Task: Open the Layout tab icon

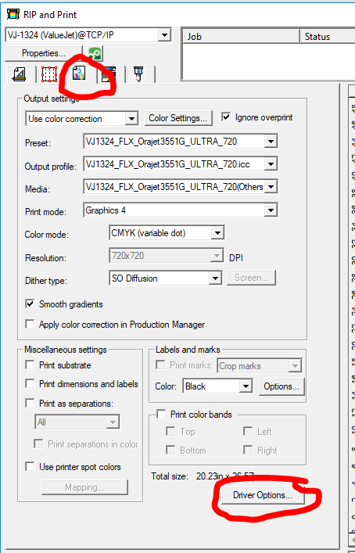Action: click(x=20, y=74)
